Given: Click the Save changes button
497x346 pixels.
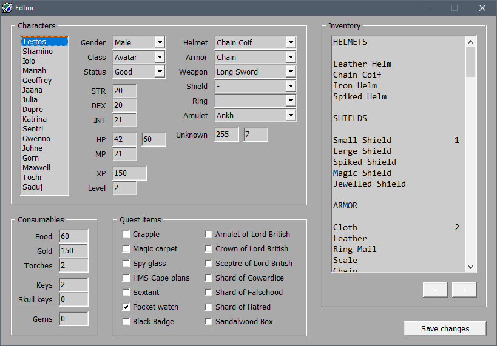Looking at the screenshot, I should pyautogui.click(x=445, y=328).
